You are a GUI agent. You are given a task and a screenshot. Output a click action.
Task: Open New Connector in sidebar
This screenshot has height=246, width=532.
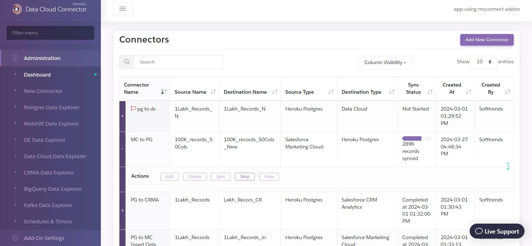43,91
